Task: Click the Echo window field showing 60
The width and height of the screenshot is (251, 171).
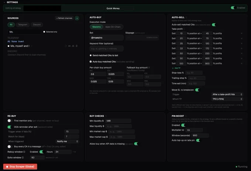Action: 37,158
